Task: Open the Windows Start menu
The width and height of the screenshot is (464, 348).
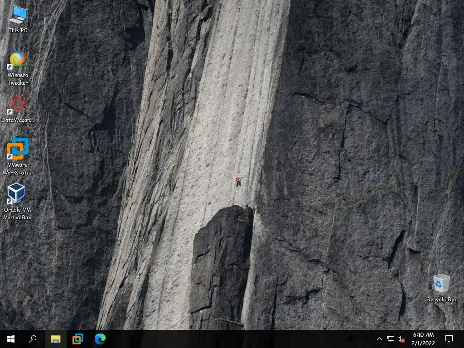Action: [x=11, y=339]
